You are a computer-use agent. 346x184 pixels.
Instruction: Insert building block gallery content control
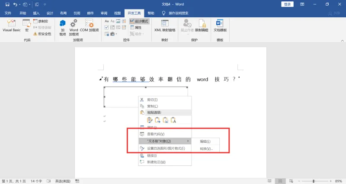click(124, 21)
